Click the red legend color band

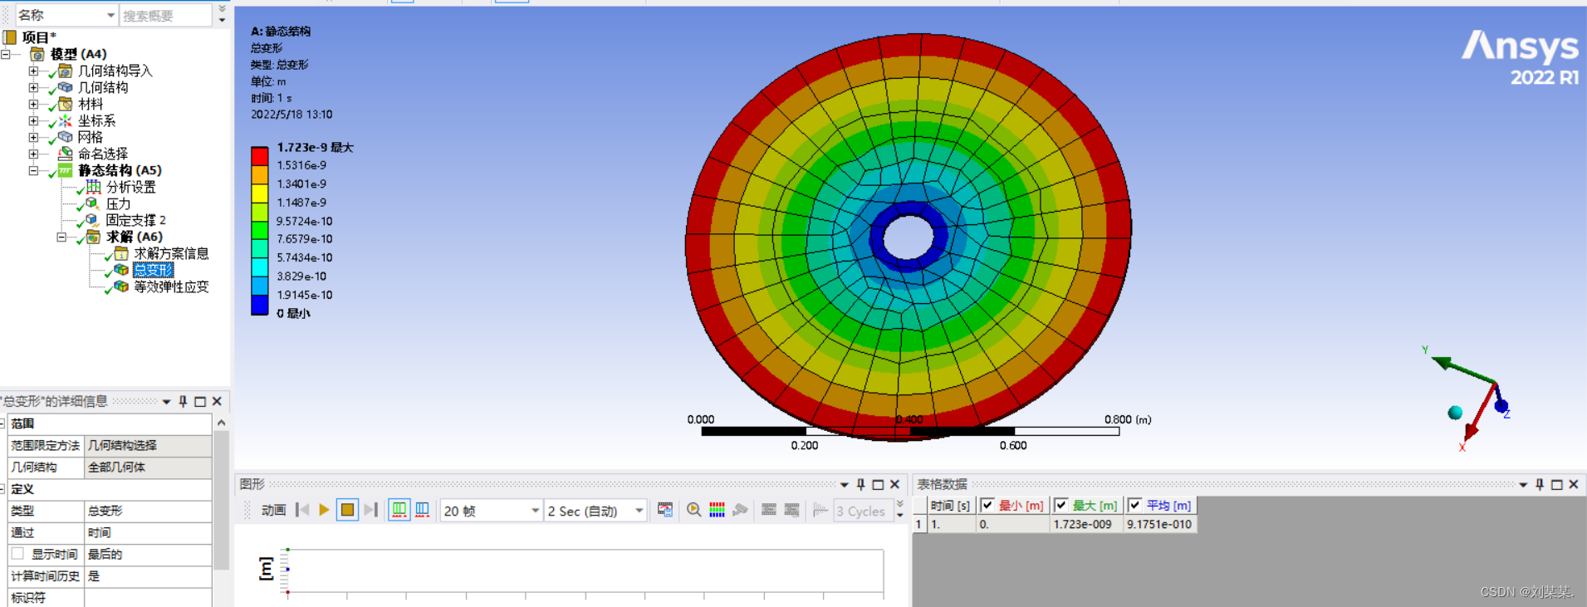coord(259,156)
